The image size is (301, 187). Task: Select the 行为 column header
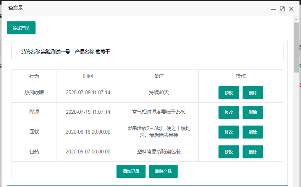[34, 76]
